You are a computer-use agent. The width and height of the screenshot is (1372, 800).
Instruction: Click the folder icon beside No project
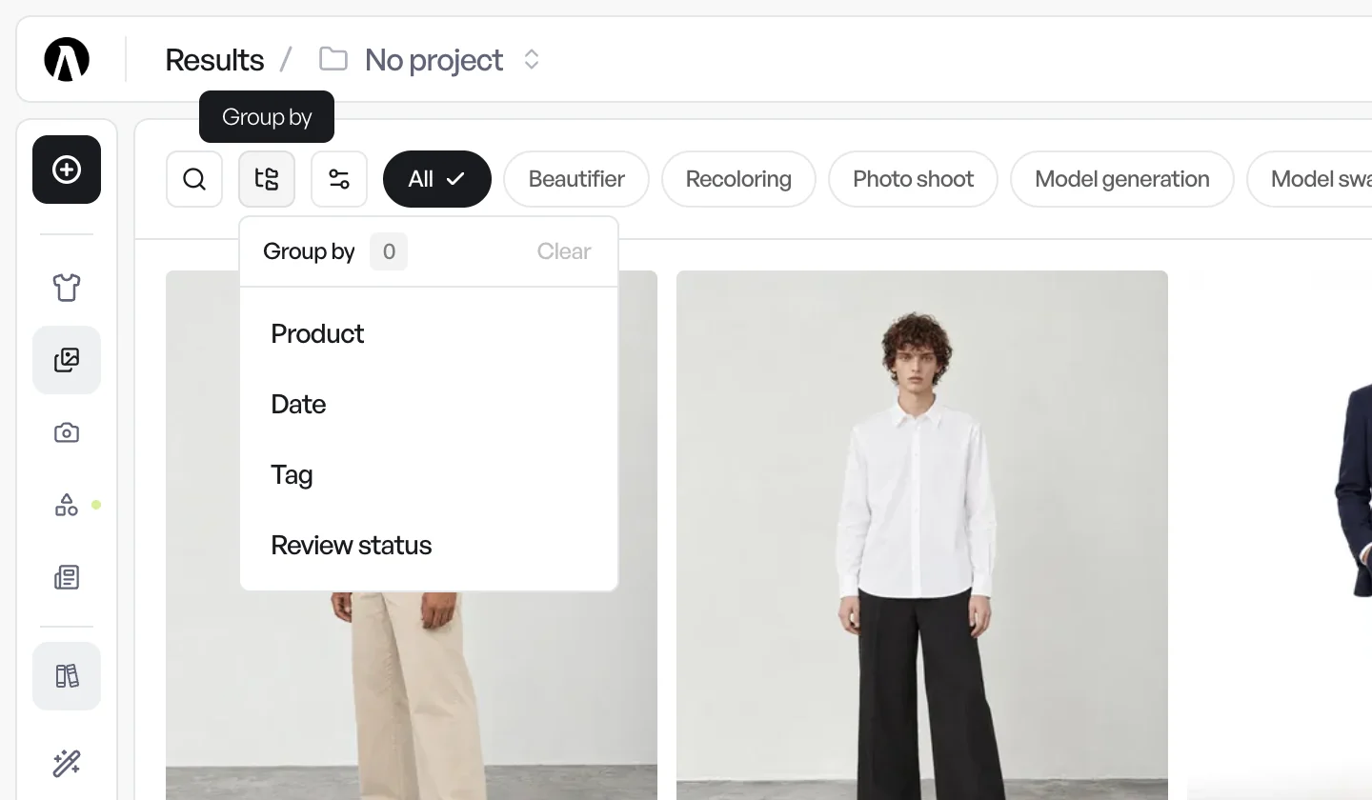coord(333,59)
